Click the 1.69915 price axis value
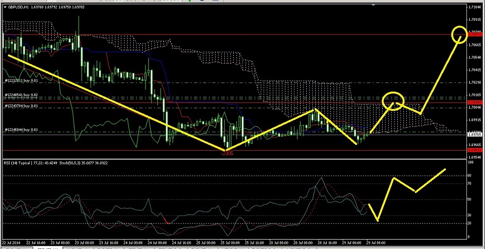 pyautogui.click(x=475, y=120)
